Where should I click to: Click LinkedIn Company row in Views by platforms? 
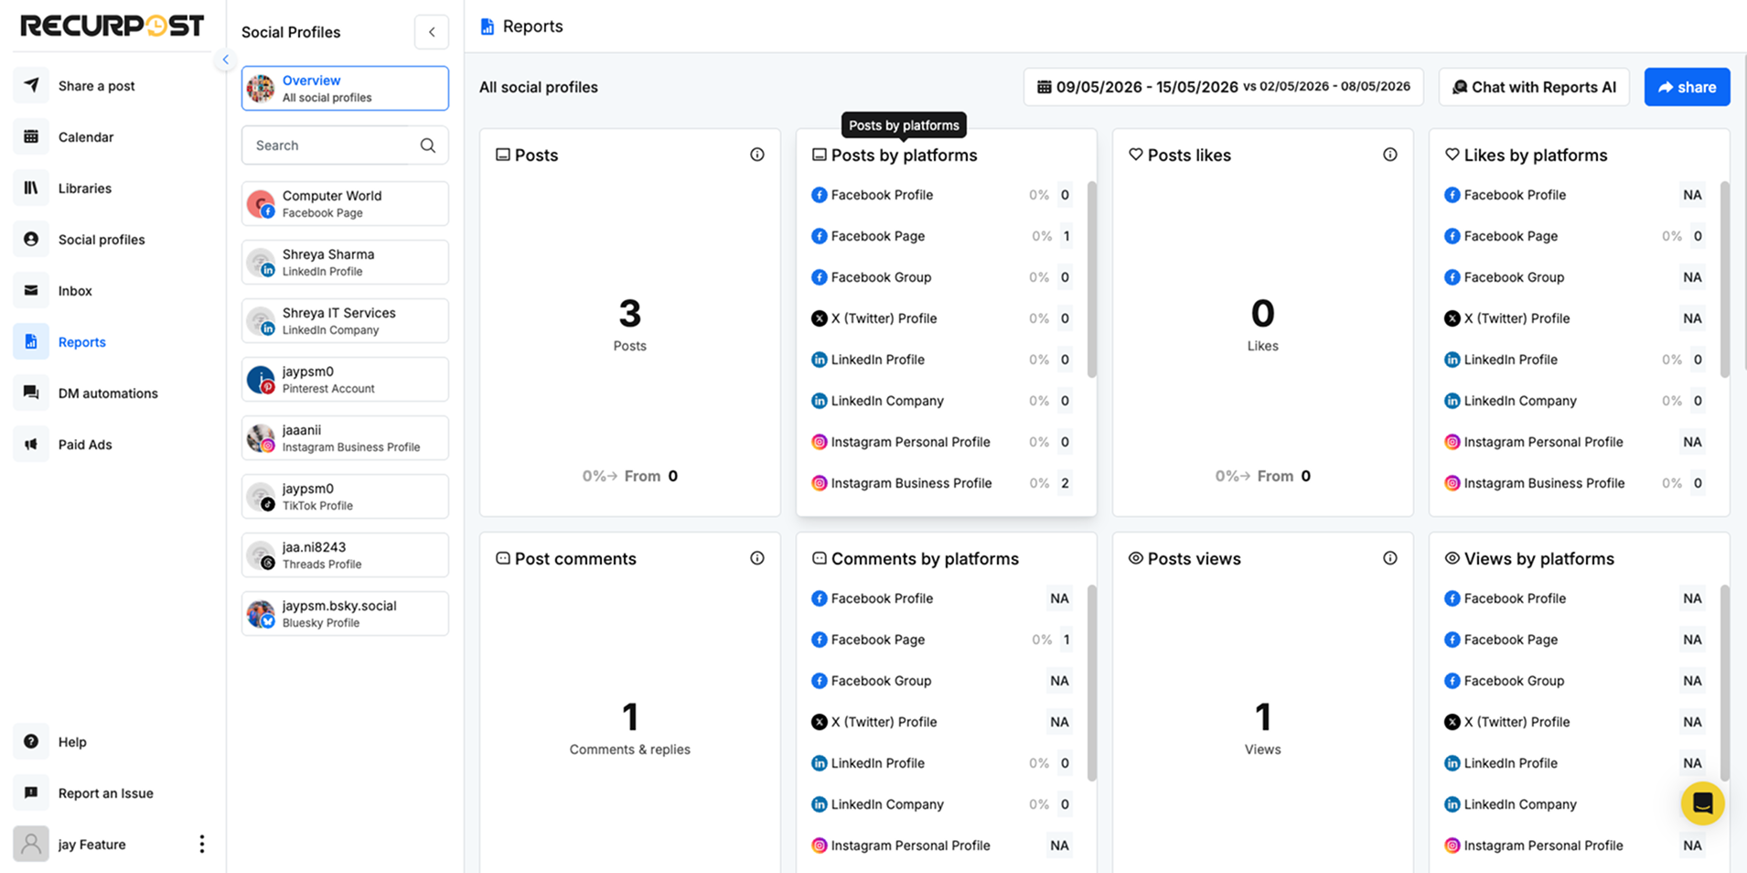point(1575,804)
